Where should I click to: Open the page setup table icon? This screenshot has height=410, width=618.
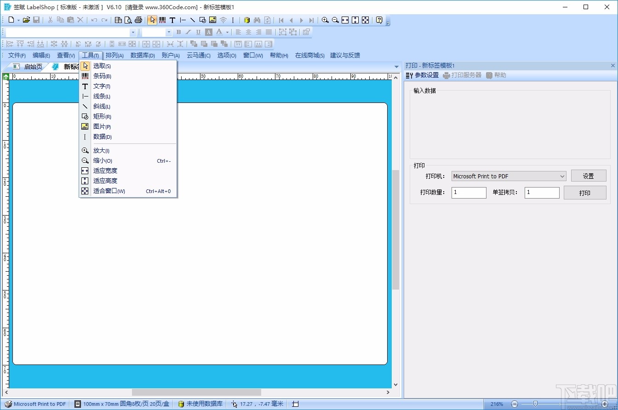[118, 20]
